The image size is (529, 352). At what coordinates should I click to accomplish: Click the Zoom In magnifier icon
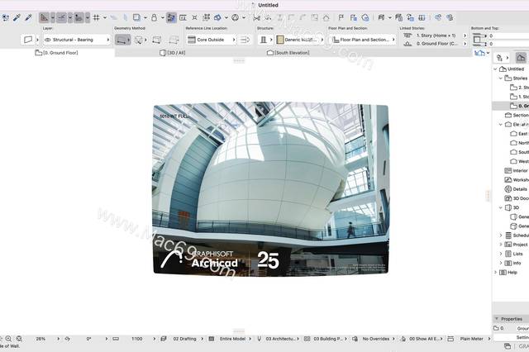click(8, 339)
